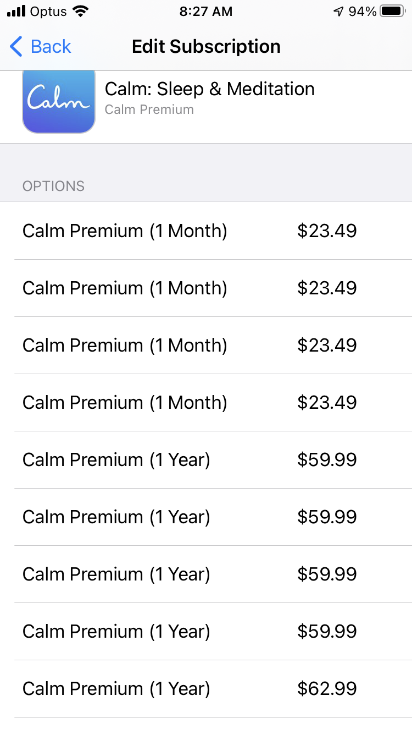Tap the Calm app icon
This screenshot has height=734, width=412.
pos(59,102)
